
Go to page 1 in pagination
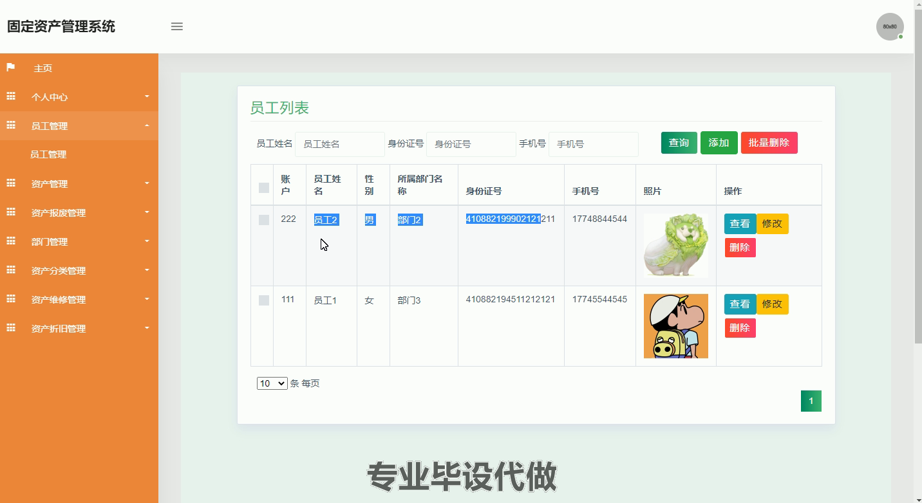(811, 401)
